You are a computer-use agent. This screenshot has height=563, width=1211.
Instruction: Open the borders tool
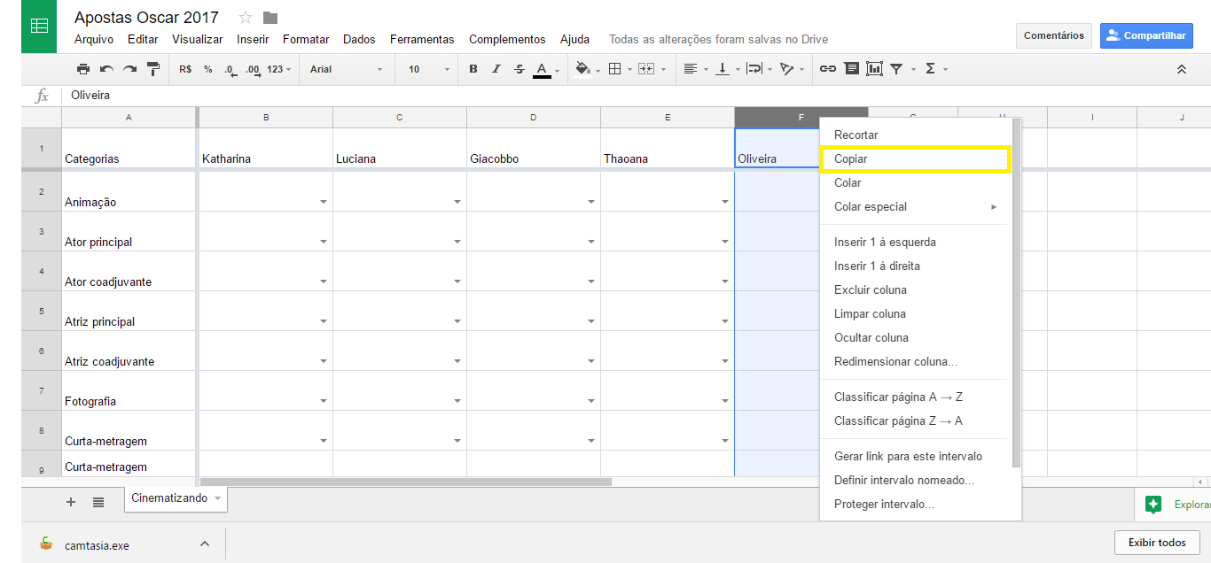pos(615,69)
